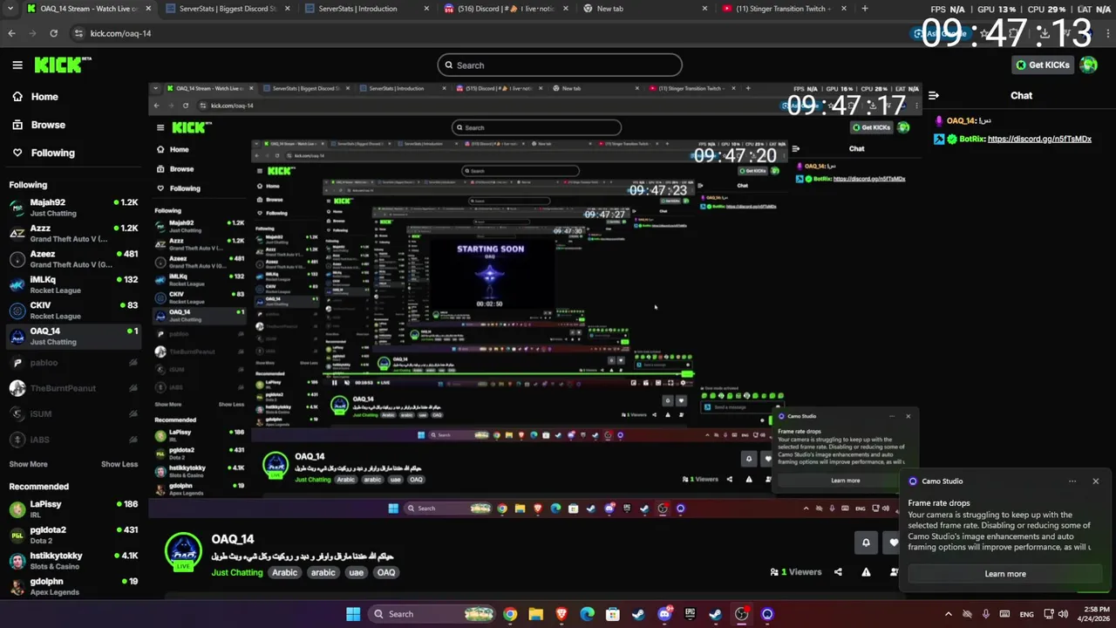Open LaPissy recommended channel
Screen dimensions: 1116x628
[x=74, y=509]
